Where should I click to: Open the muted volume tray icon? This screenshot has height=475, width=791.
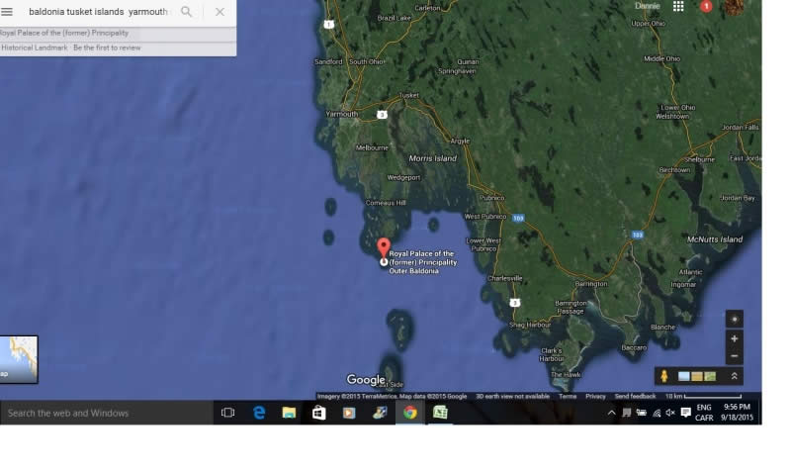pos(670,413)
